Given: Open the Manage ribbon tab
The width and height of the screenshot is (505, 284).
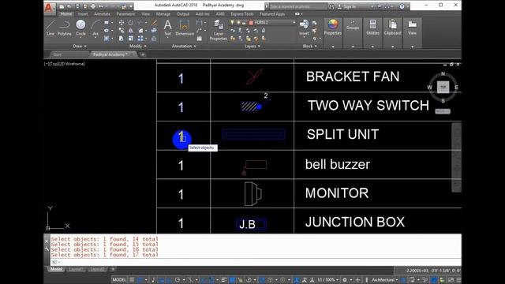Looking at the screenshot, I should (x=163, y=14).
